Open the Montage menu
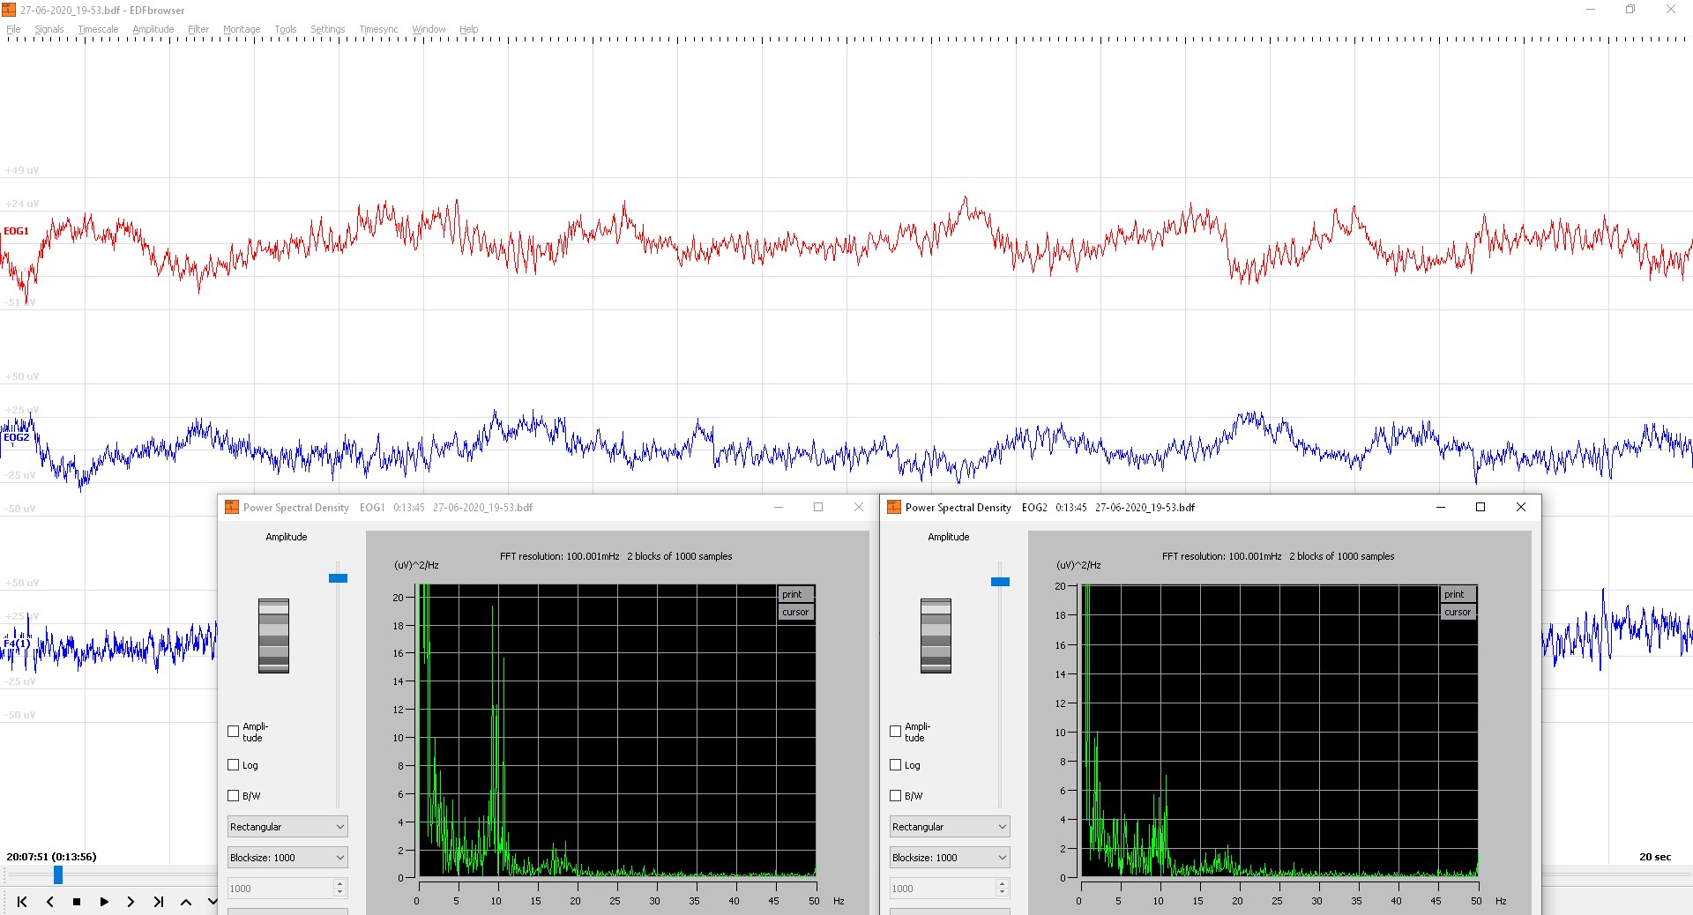 point(242,29)
